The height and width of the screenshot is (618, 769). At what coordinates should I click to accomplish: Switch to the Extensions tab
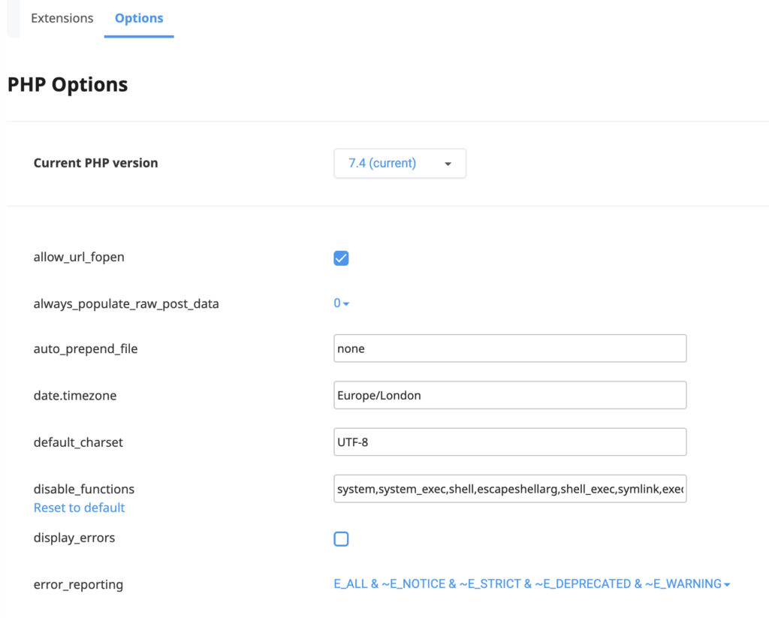62,18
